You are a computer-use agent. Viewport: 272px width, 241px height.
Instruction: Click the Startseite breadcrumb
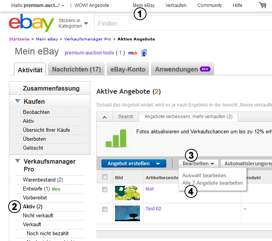tap(19, 39)
